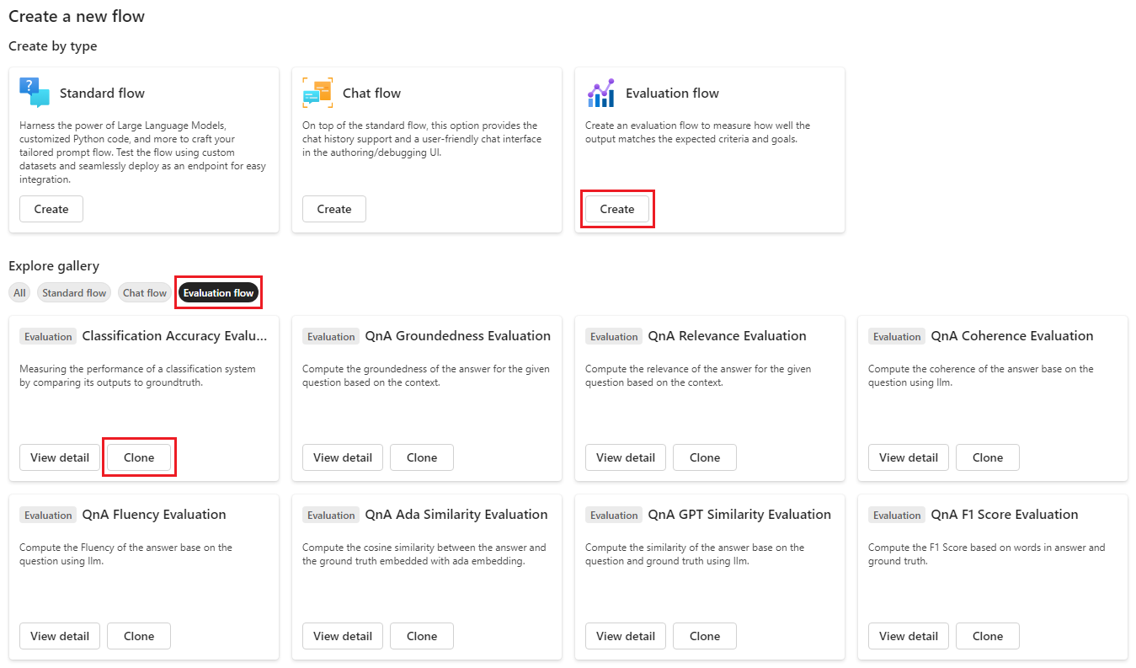Click the Chat flow message icon
The image size is (1136, 668).
click(317, 93)
